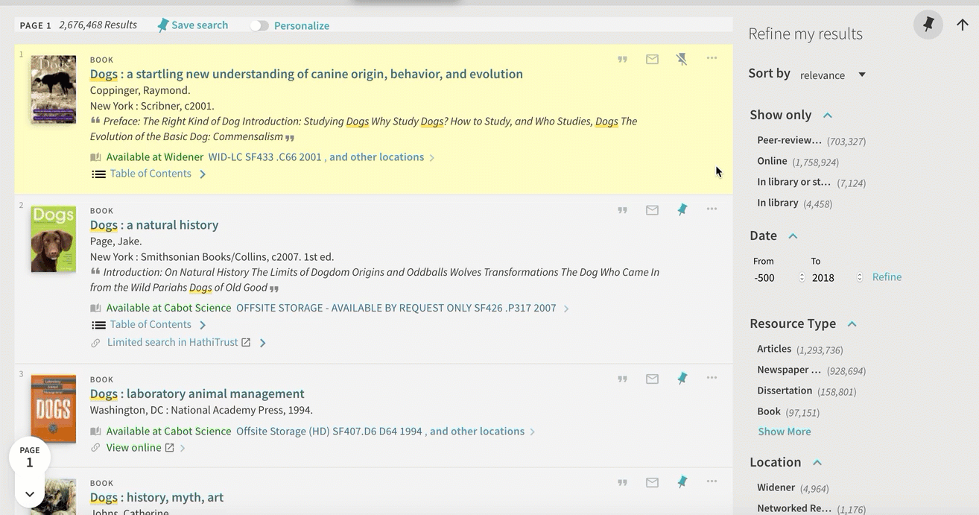Open citation for Dogs: a natural history
The image size is (979, 515).
(x=622, y=210)
